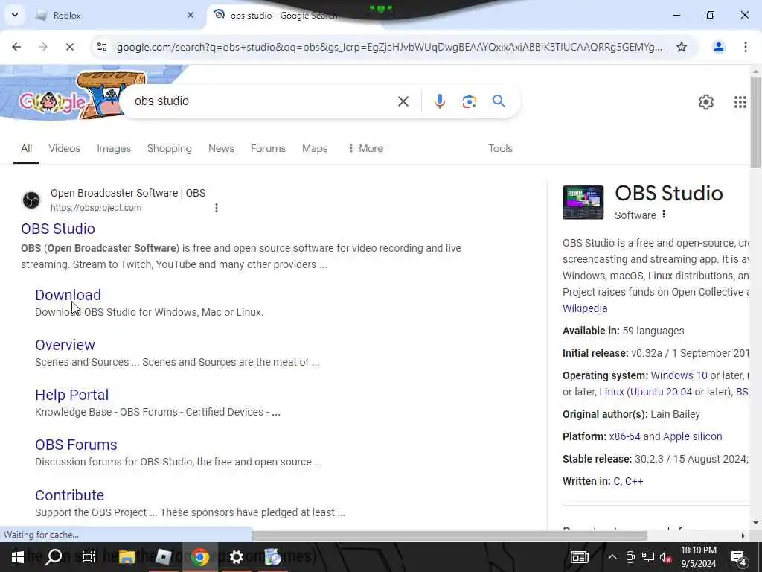
Task: Open more options beside Software label
Action: tap(663, 214)
